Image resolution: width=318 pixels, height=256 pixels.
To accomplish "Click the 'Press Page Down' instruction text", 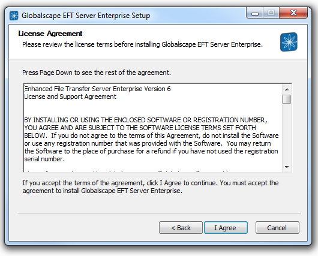I will [97, 73].
